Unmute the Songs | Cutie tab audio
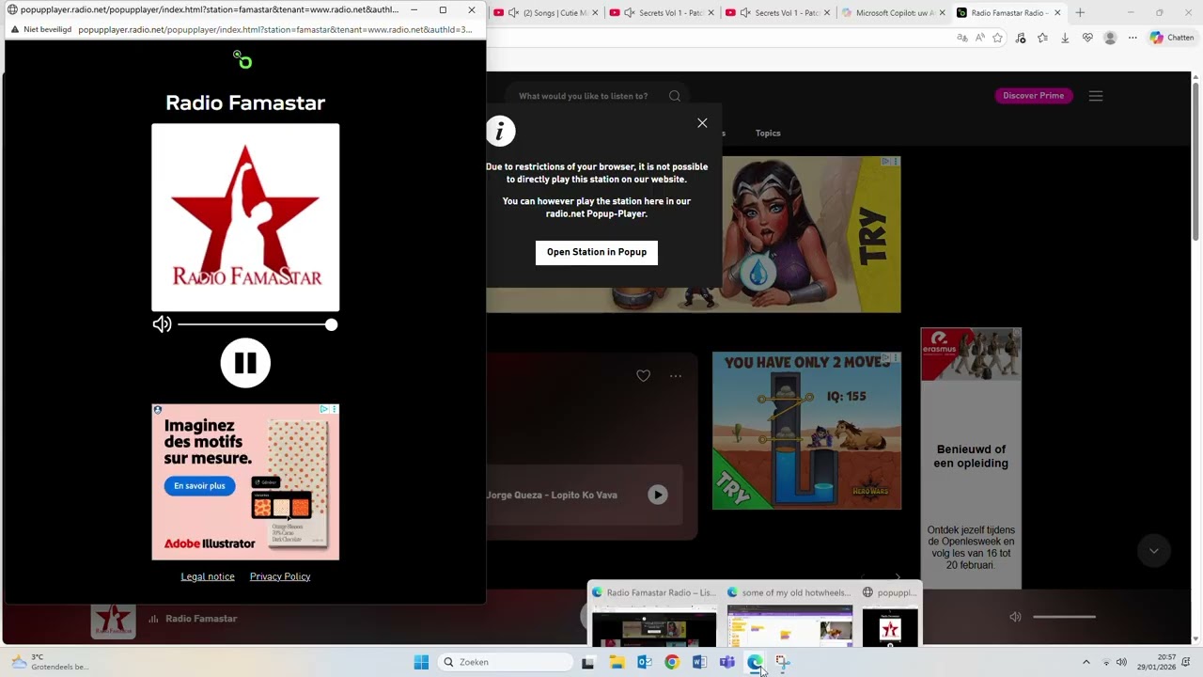This screenshot has height=677, width=1203. 513,13
